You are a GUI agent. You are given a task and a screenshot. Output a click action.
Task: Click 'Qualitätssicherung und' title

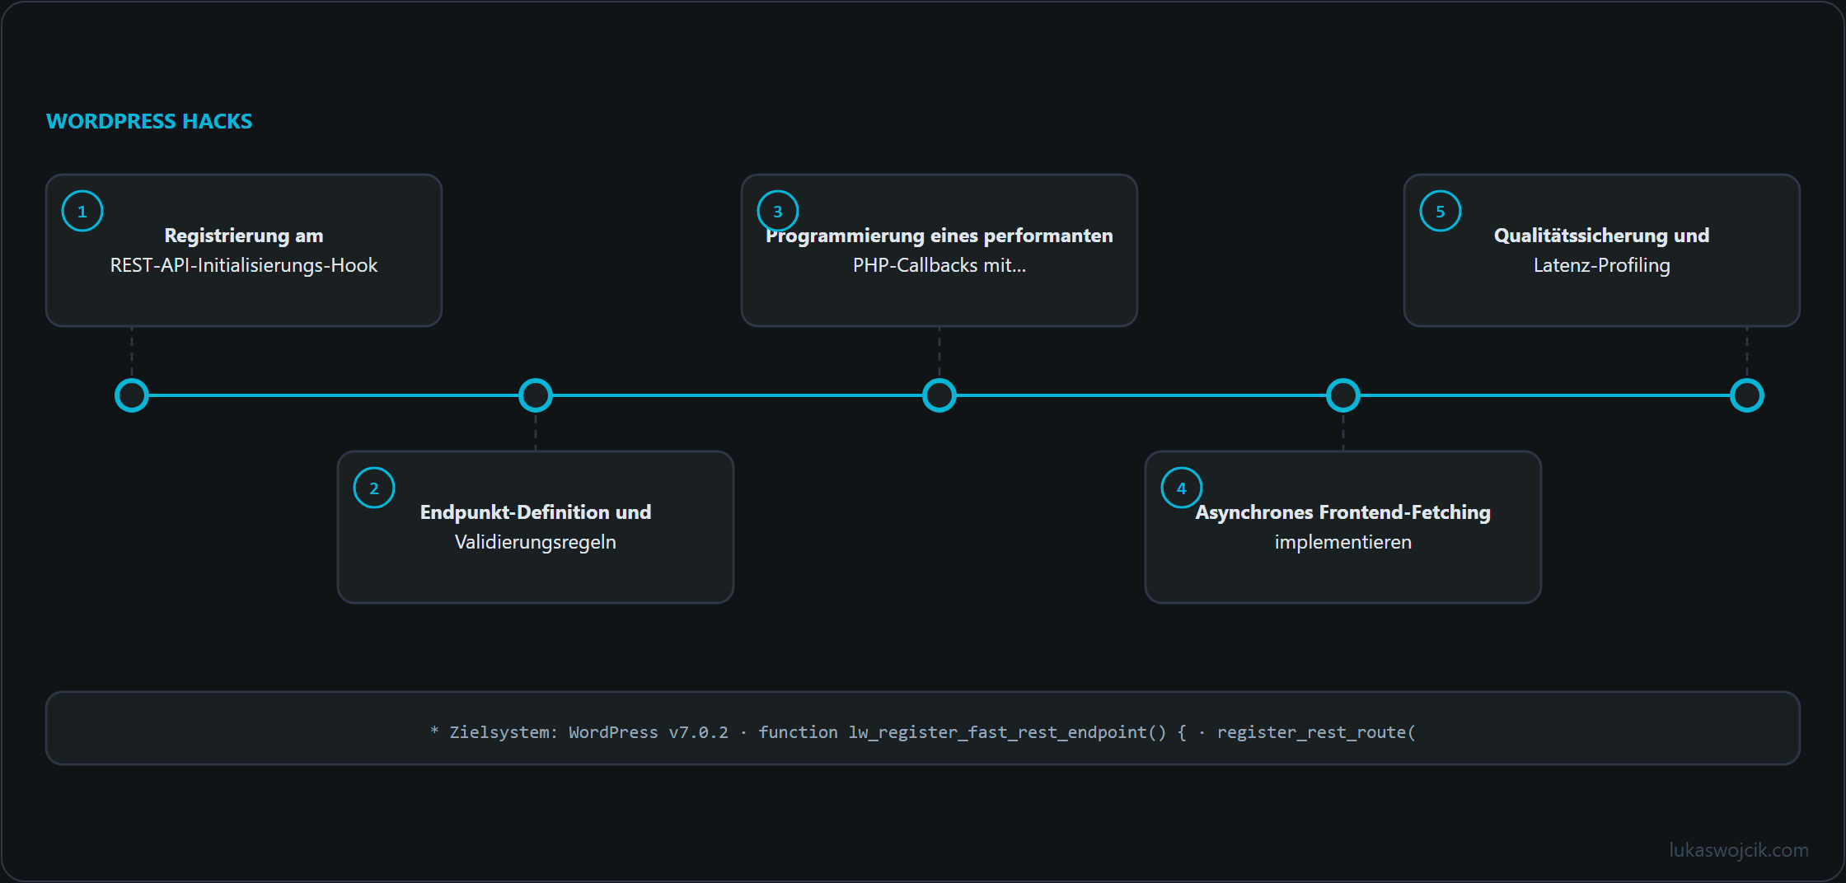click(x=1602, y=236)
